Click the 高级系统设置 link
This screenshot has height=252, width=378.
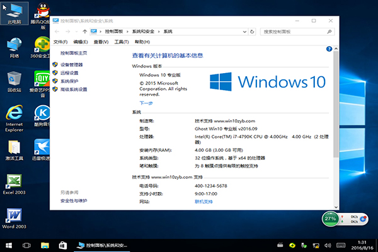(x=74, y=89)
